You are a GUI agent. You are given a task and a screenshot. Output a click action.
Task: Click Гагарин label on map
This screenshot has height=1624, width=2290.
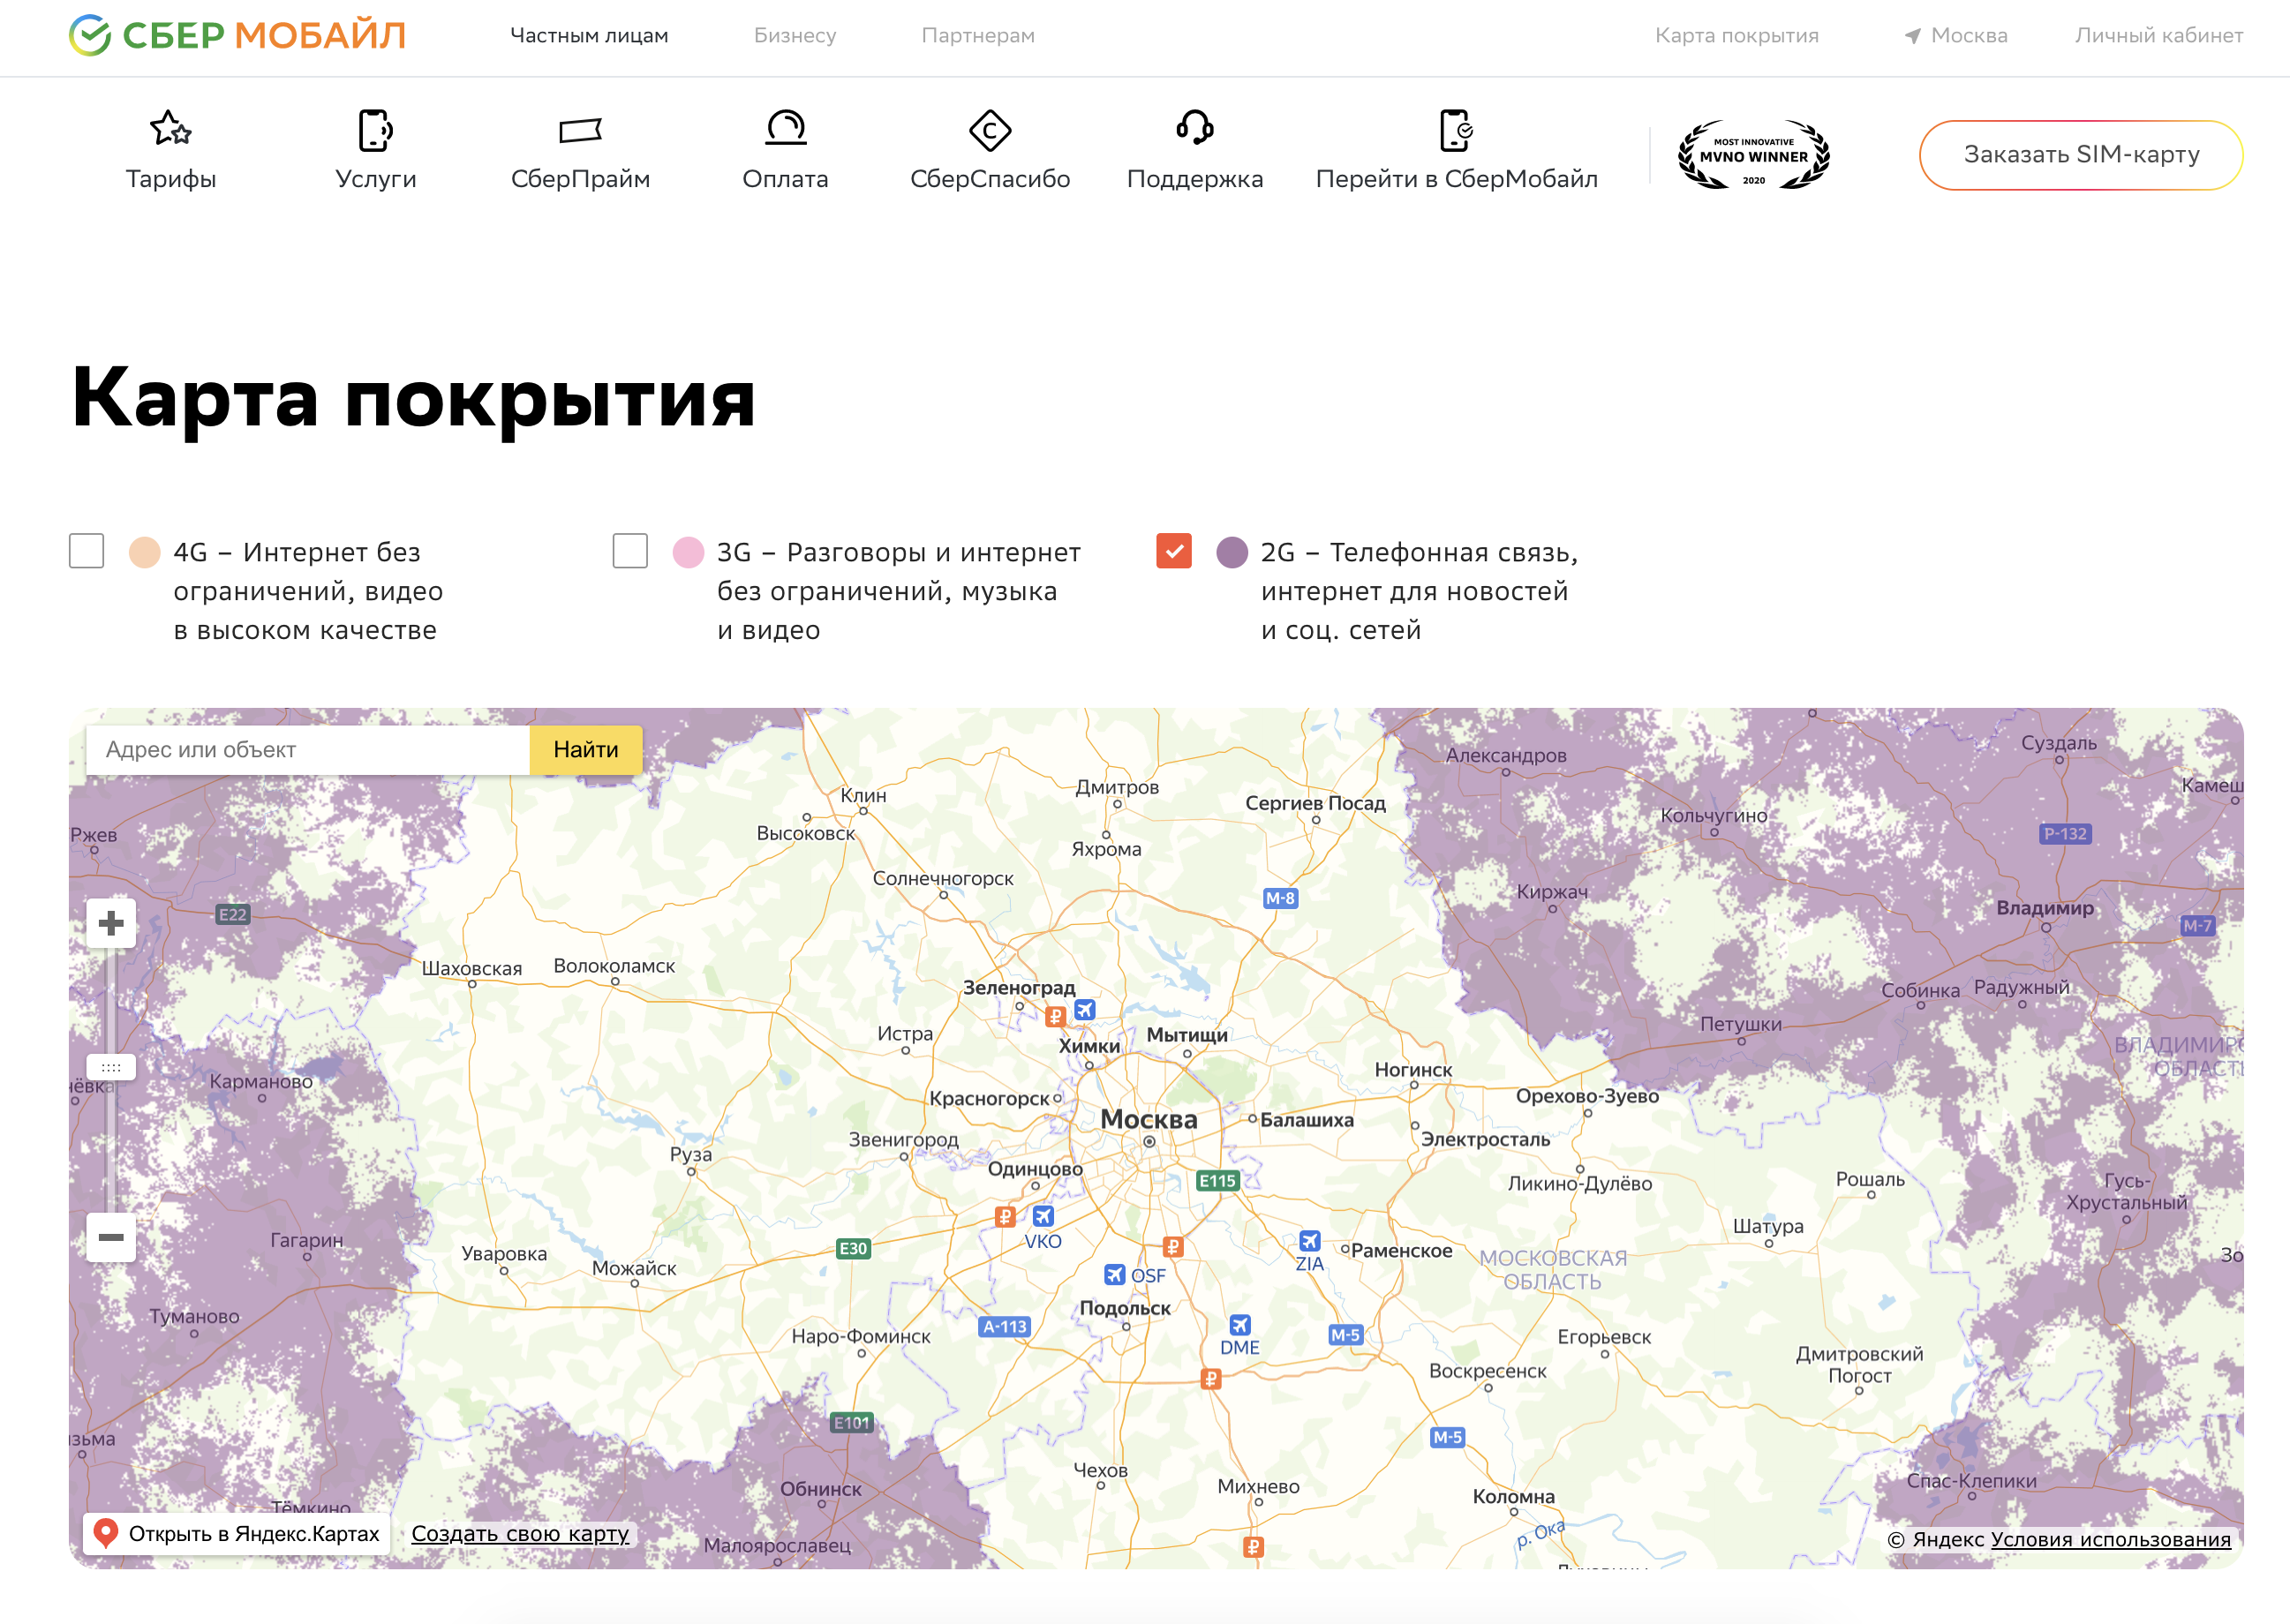pyautogui.click(x=306, y=1240)
